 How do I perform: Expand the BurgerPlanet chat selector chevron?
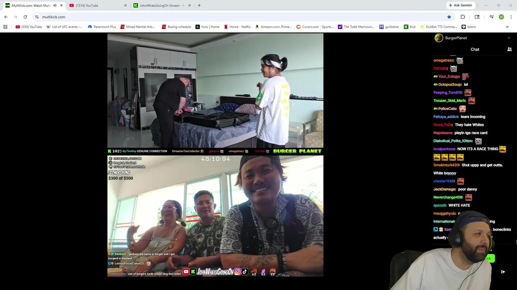coord(509,38)
